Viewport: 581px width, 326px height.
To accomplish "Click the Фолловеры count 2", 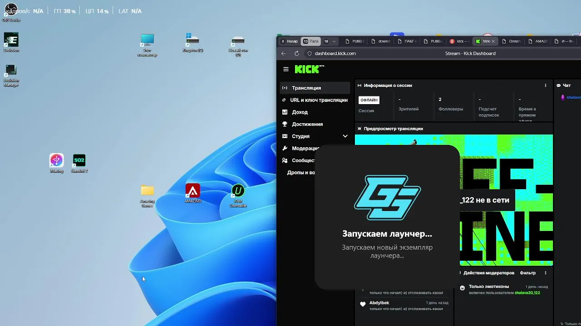I will click(x=440, y=100).
